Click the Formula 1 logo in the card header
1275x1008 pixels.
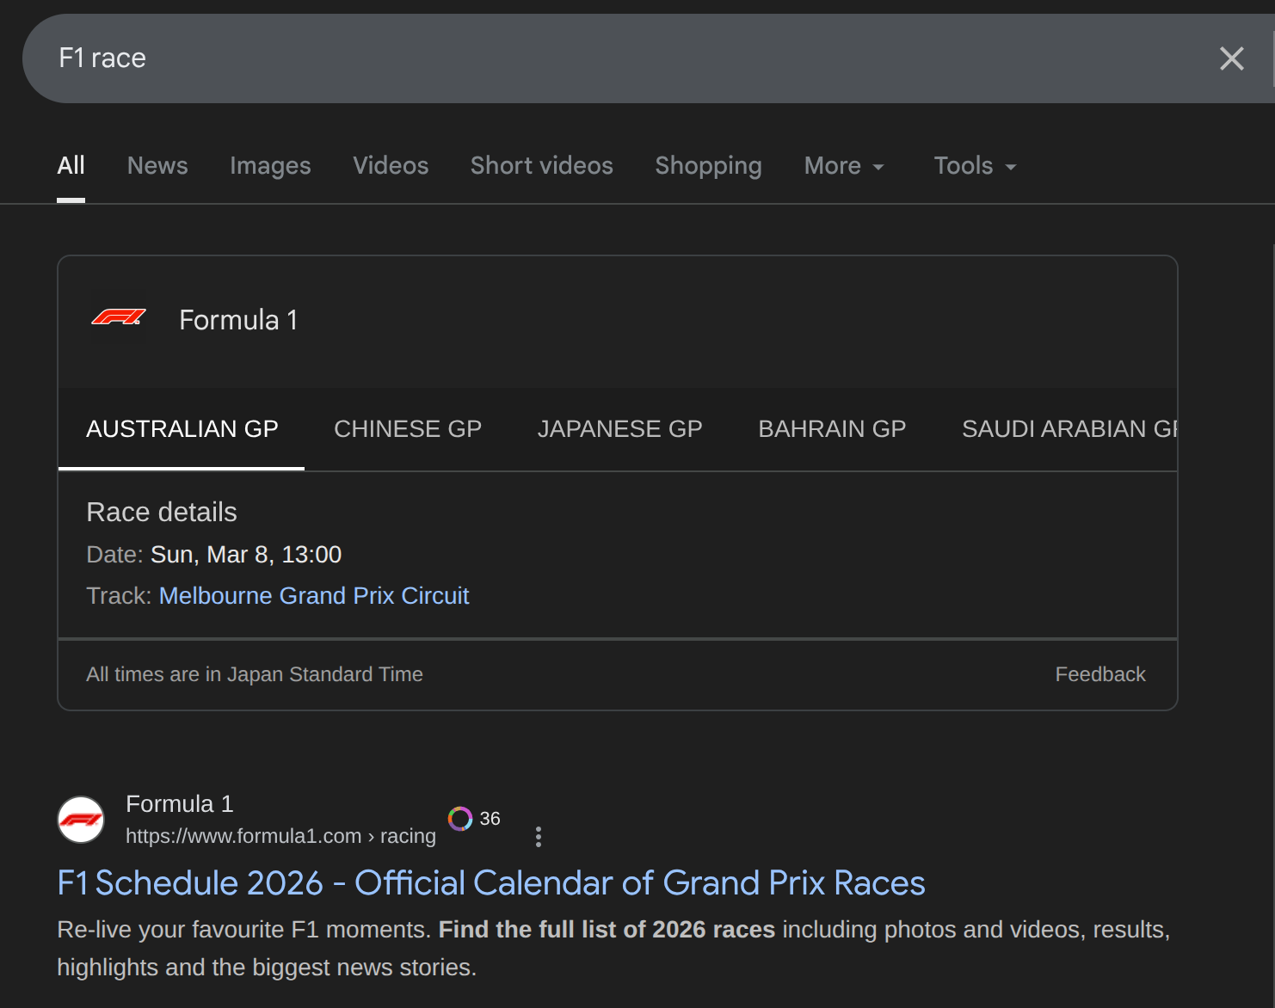tap(119, 318)
